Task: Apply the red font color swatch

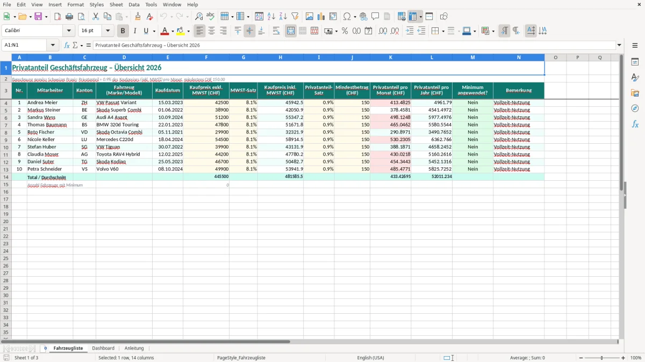Action: click(165, 31)
